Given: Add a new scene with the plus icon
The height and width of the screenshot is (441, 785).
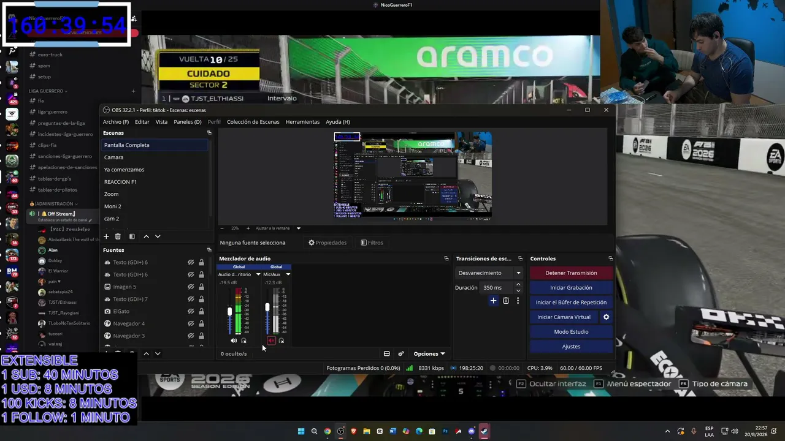Looking at the screenshot, I should 106,236.
